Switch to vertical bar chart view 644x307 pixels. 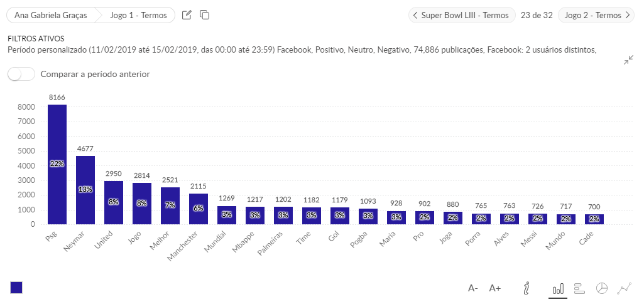[x=557, y=288]
